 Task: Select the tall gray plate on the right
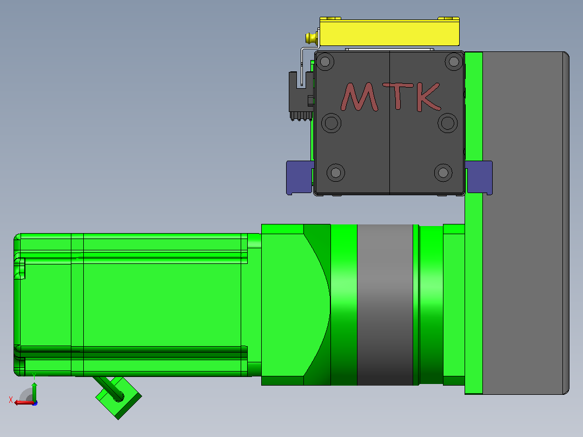click(x=526, y=223)
